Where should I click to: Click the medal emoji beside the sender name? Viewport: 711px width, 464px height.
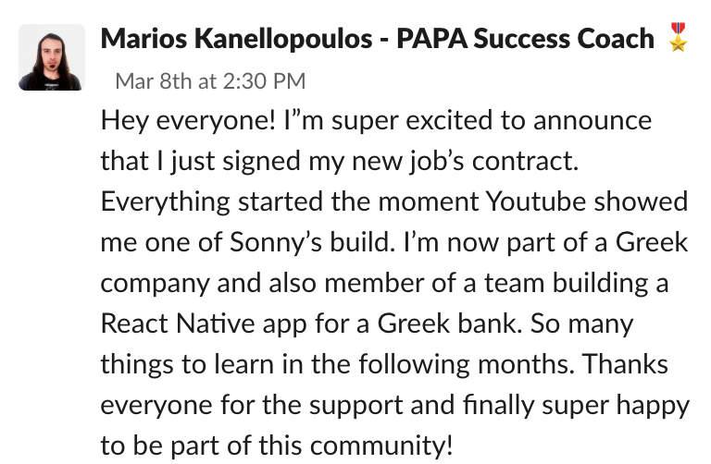tap(678, 39)
